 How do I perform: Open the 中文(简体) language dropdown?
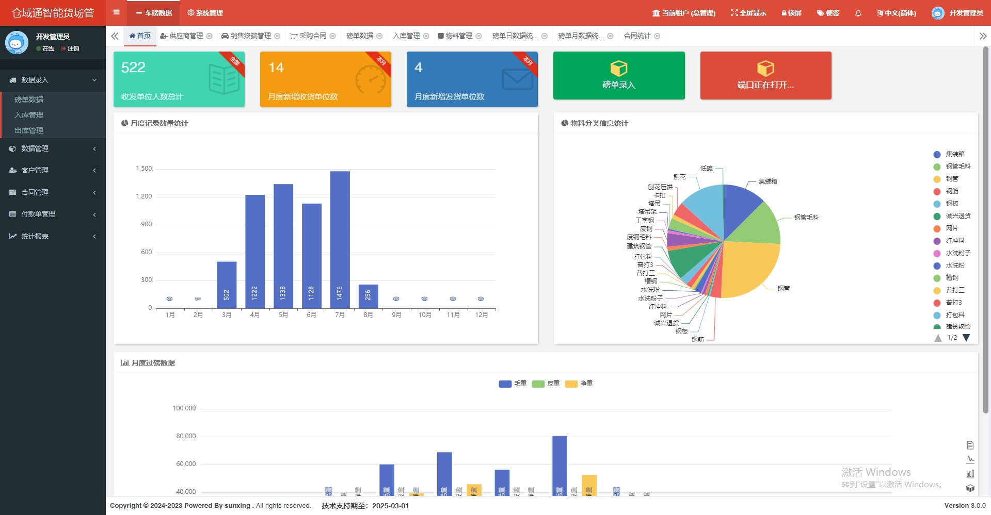pyautogui.click(x=896, y=13)
